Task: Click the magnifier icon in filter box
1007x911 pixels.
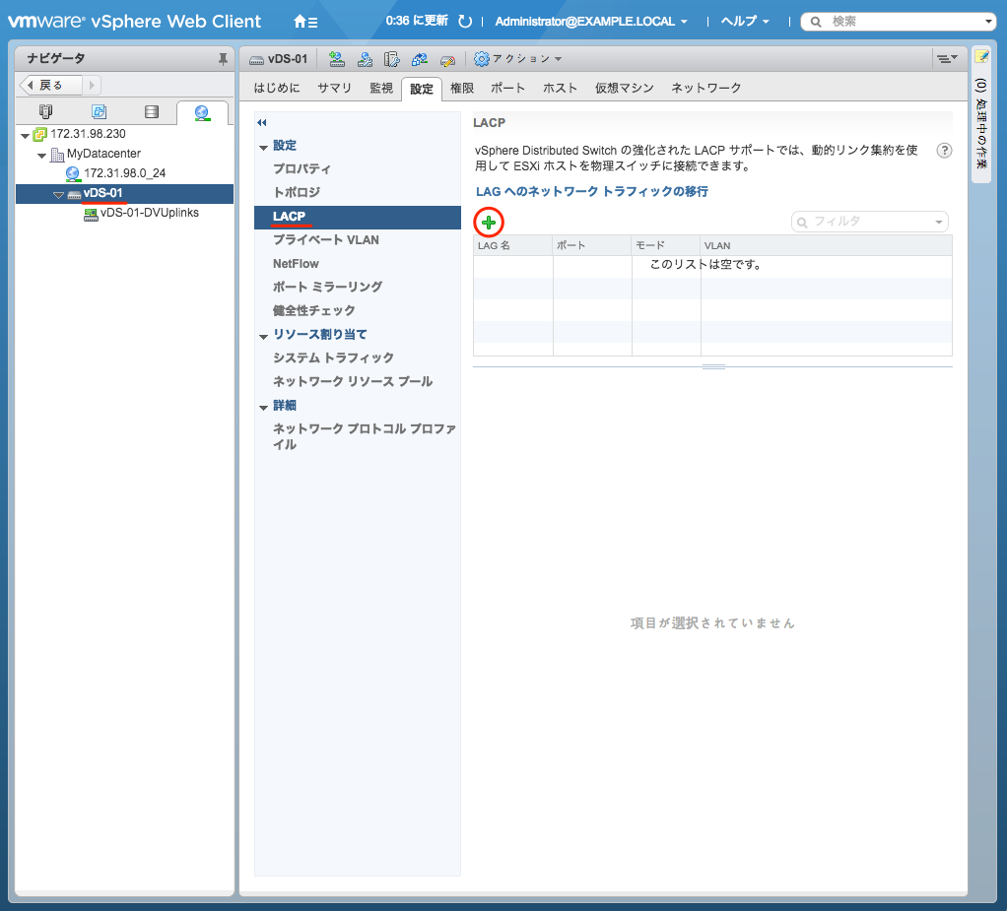Action: pos(802,223)
